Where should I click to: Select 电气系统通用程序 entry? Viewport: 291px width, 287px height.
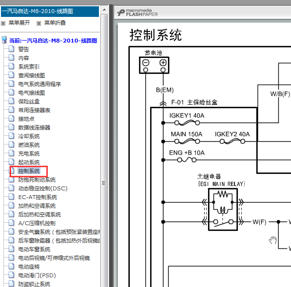click(x=40, y=84)
